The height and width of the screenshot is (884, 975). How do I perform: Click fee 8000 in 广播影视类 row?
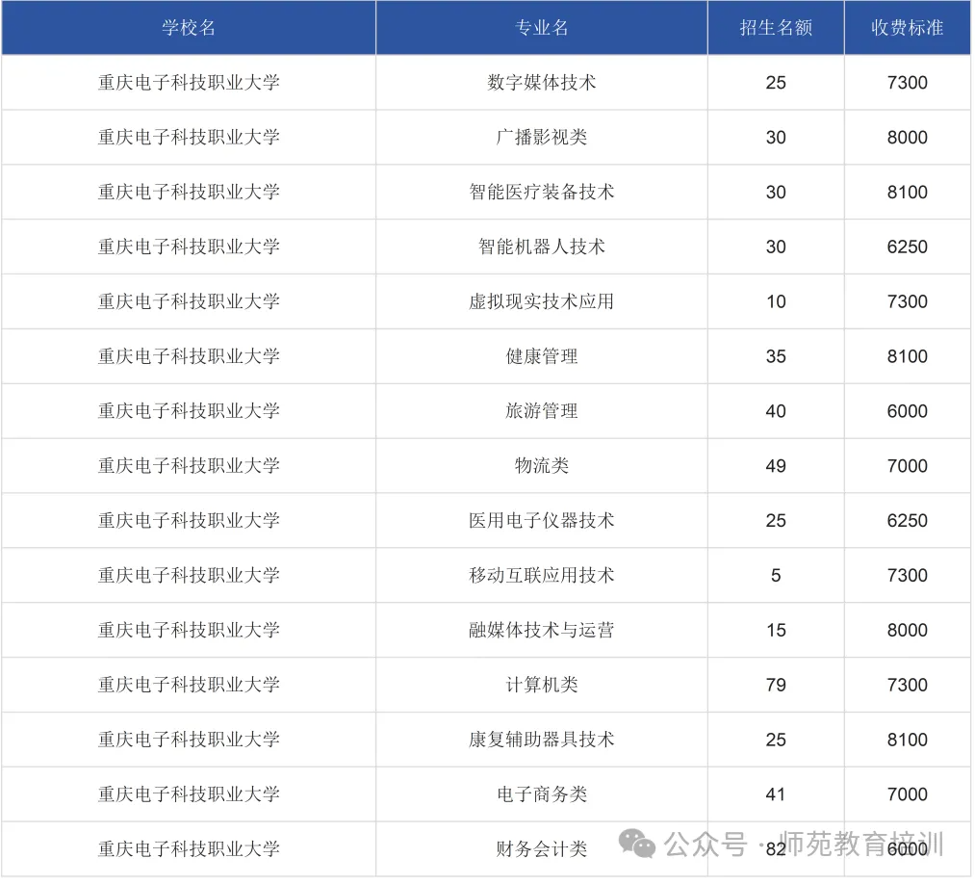pyautogui.click(x=908, y=138)
